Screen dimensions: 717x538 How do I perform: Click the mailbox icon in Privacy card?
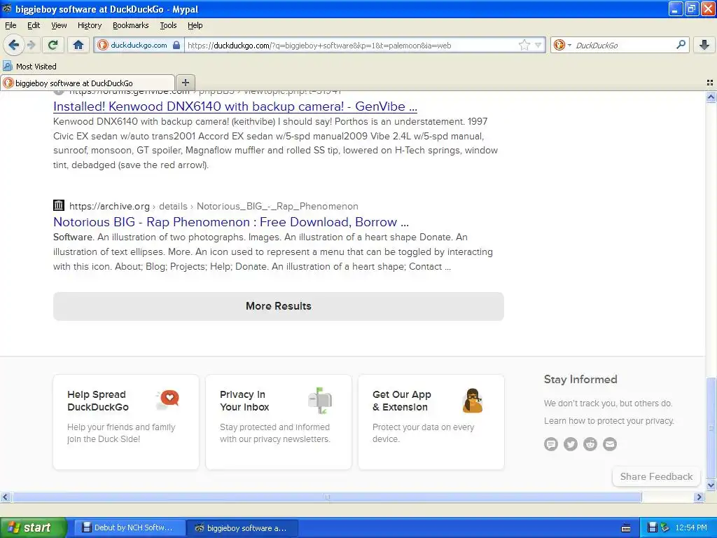320,400
